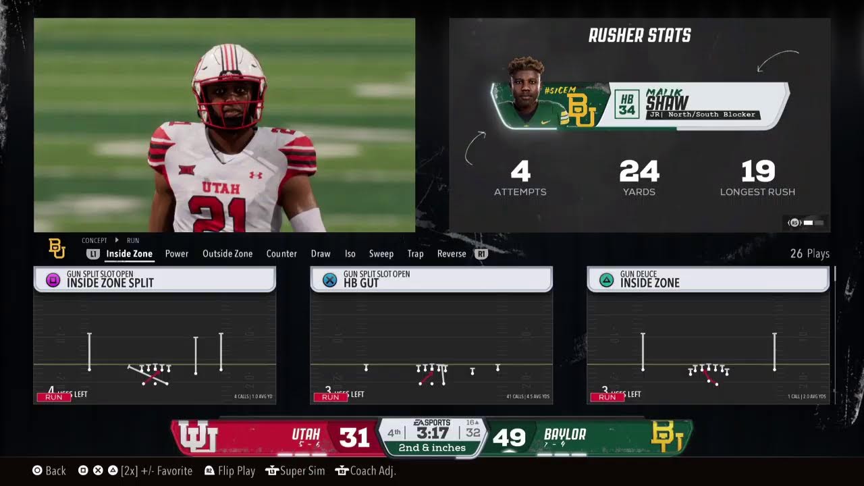Switch to the Trap tab
The image size is (864, 486).
(x=416, y=254)
